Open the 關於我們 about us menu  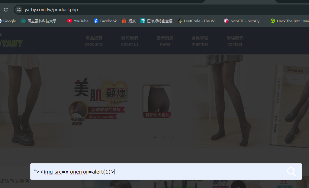click(x=130, y=41)
